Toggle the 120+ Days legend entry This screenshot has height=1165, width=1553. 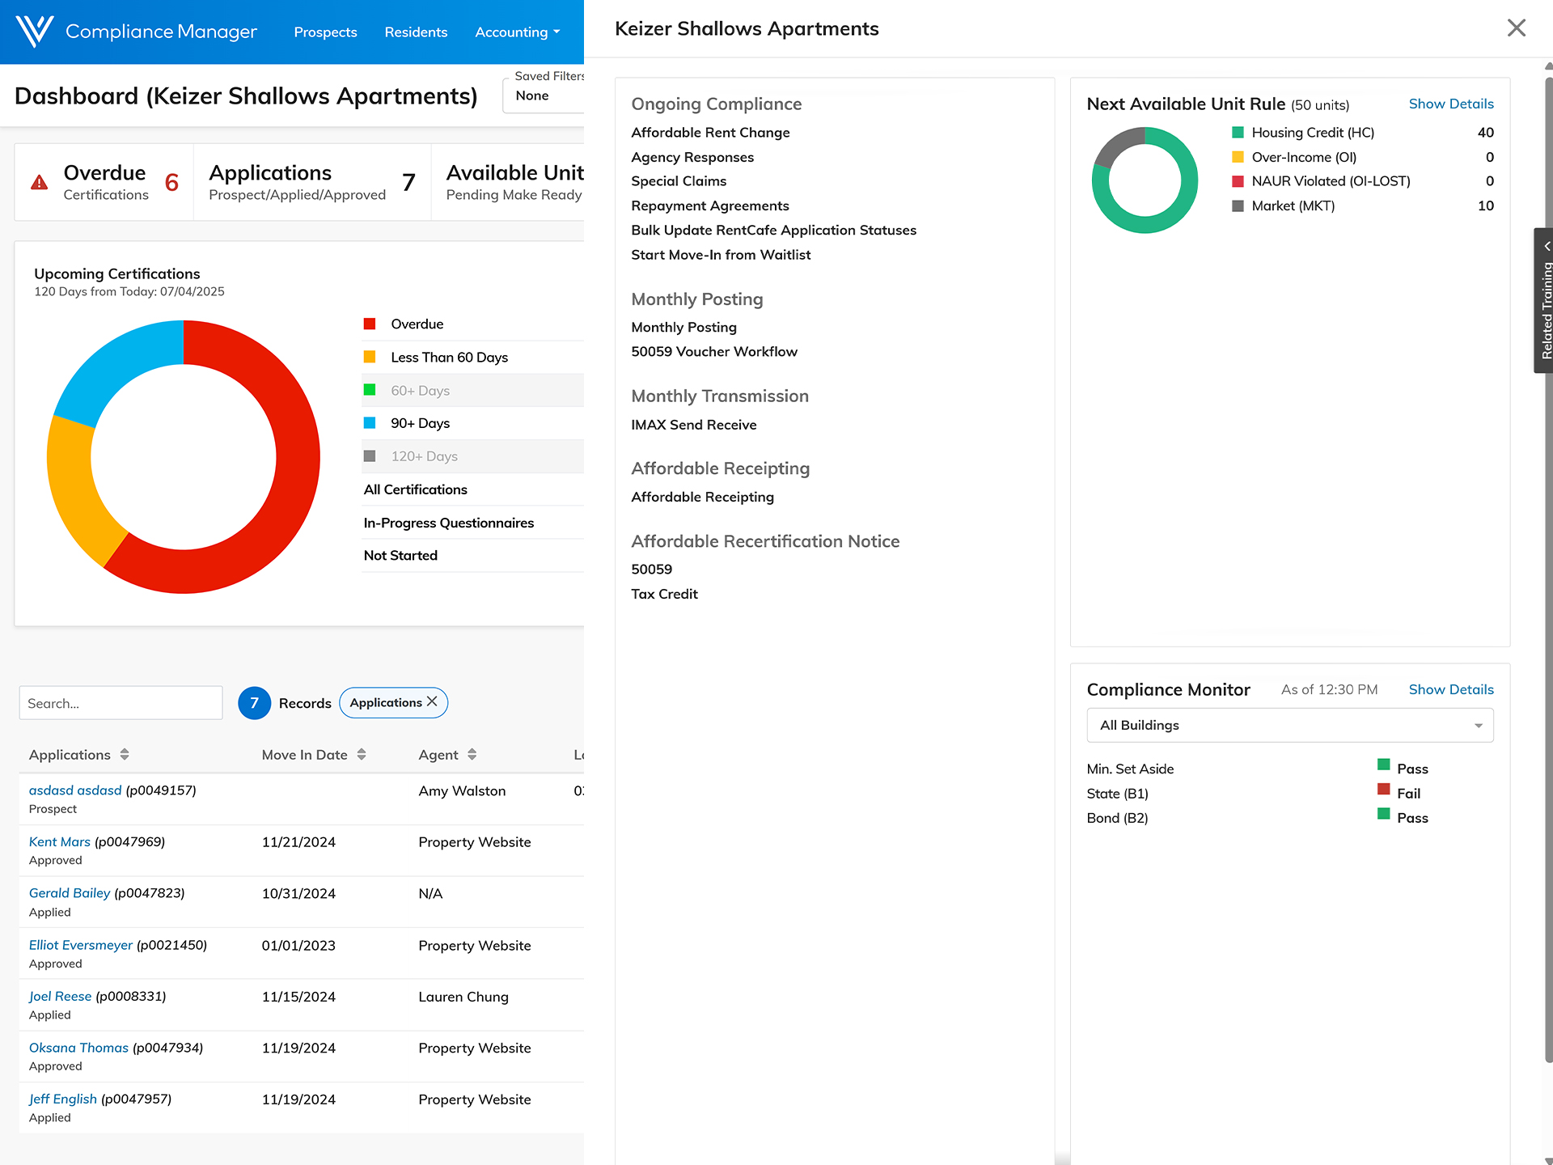pos(424,456)
